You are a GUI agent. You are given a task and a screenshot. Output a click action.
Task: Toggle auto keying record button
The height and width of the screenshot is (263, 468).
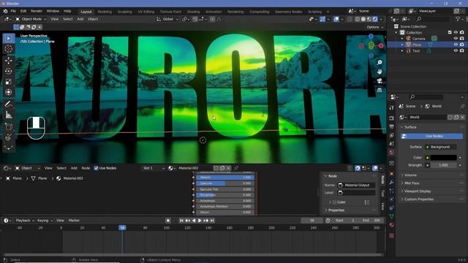pos(168,221)
